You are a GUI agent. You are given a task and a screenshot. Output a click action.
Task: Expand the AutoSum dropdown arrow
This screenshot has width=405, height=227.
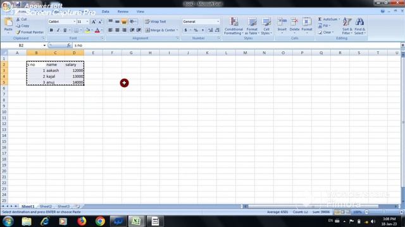pos(339,20)
